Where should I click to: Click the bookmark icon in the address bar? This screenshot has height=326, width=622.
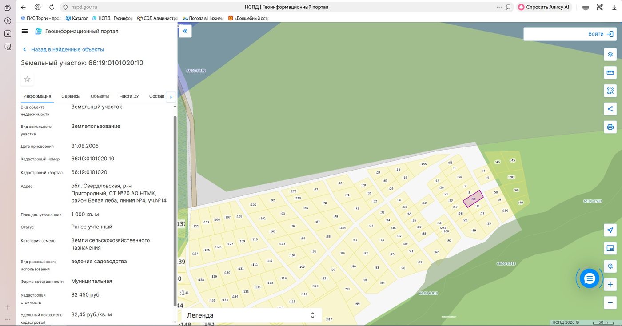coord(508,7)
